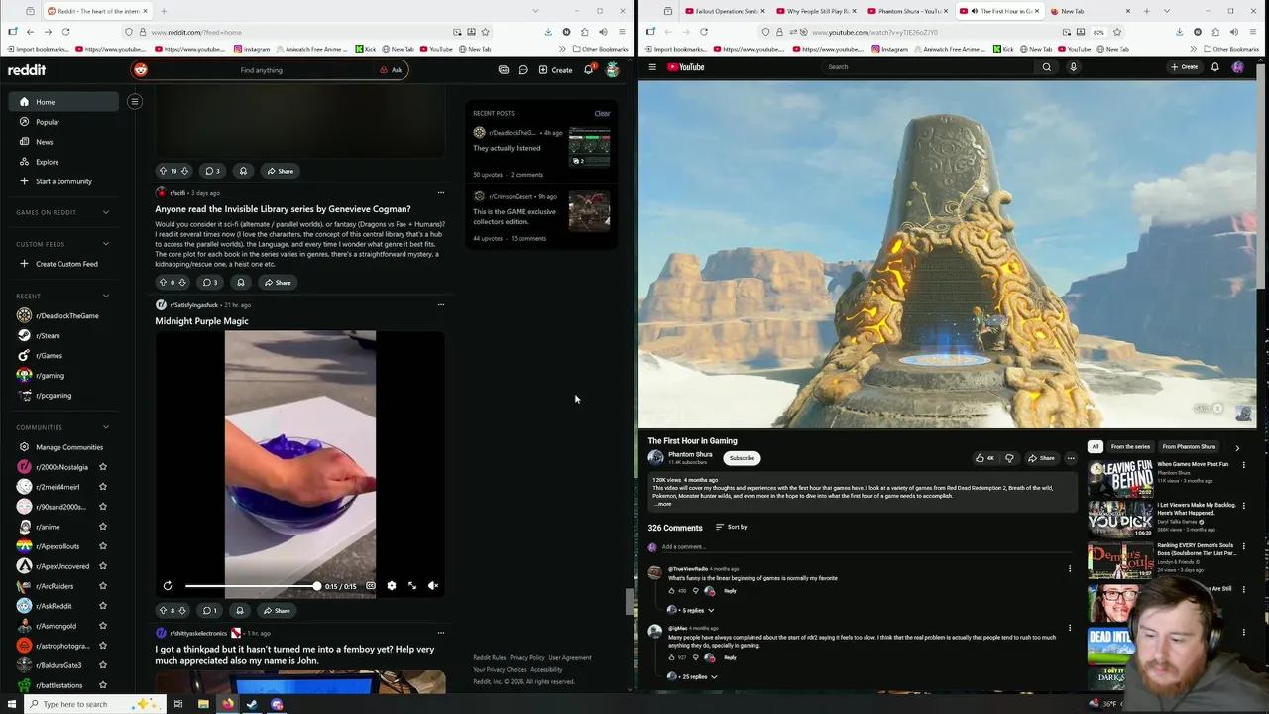Viewport: 1269px width, 714px height.
Task: Open more actions menu under YouTube video
Action: tap(1071, 458)
